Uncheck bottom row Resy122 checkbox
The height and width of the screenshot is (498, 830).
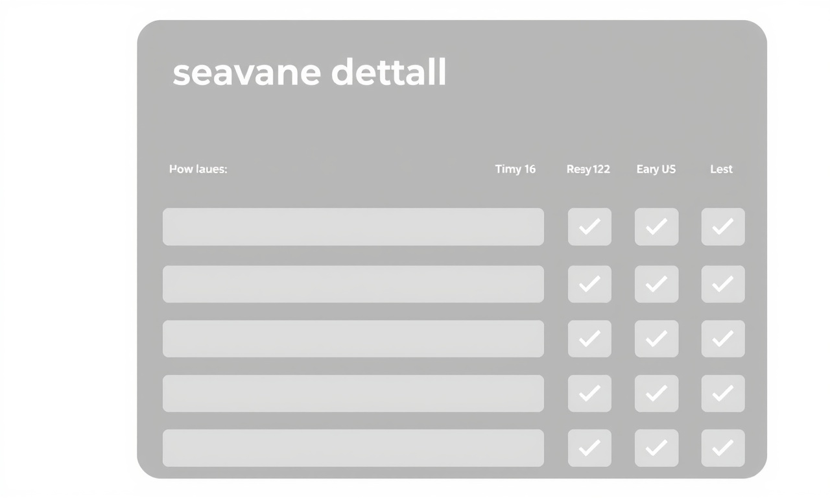point(589,447)
